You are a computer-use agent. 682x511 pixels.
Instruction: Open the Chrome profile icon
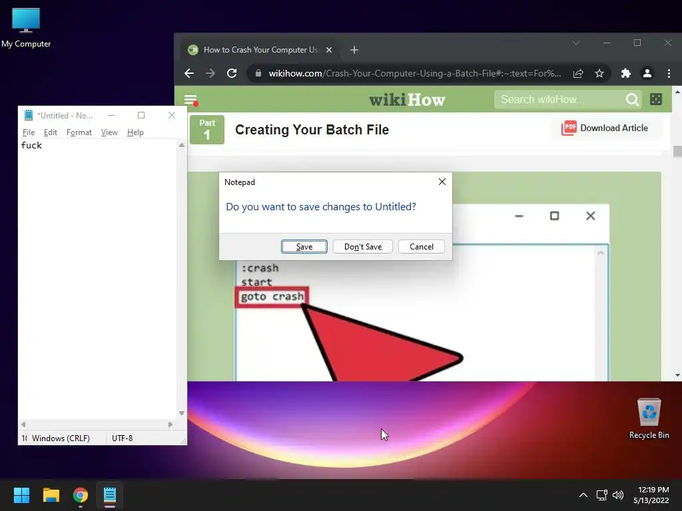[x=647, y=73]
